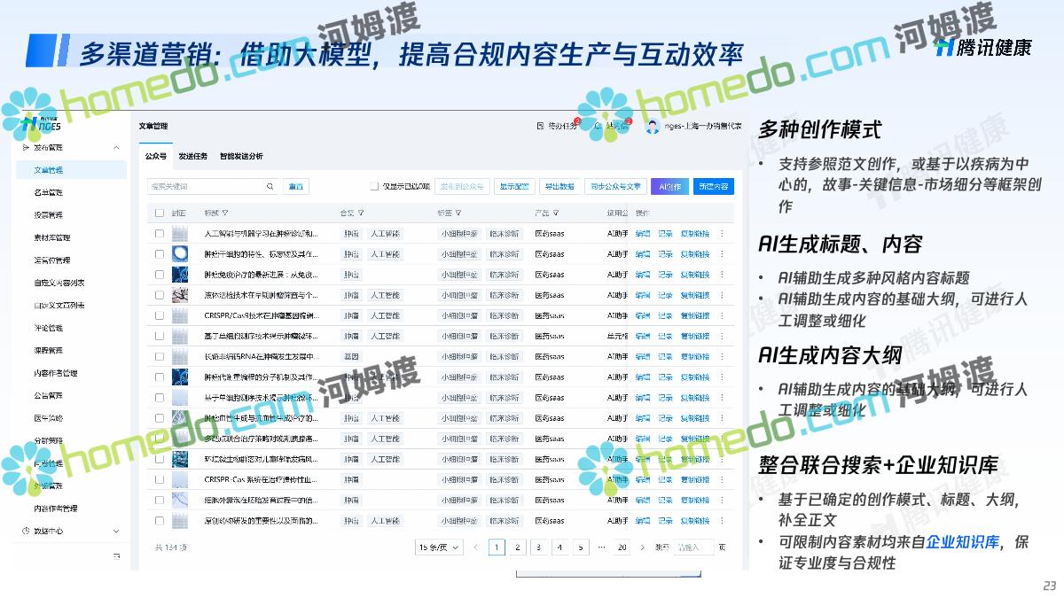The height and width of the screenshot is (598, 1064).
Task: Click the purple AI创作 button
Action: pos(669,187)
